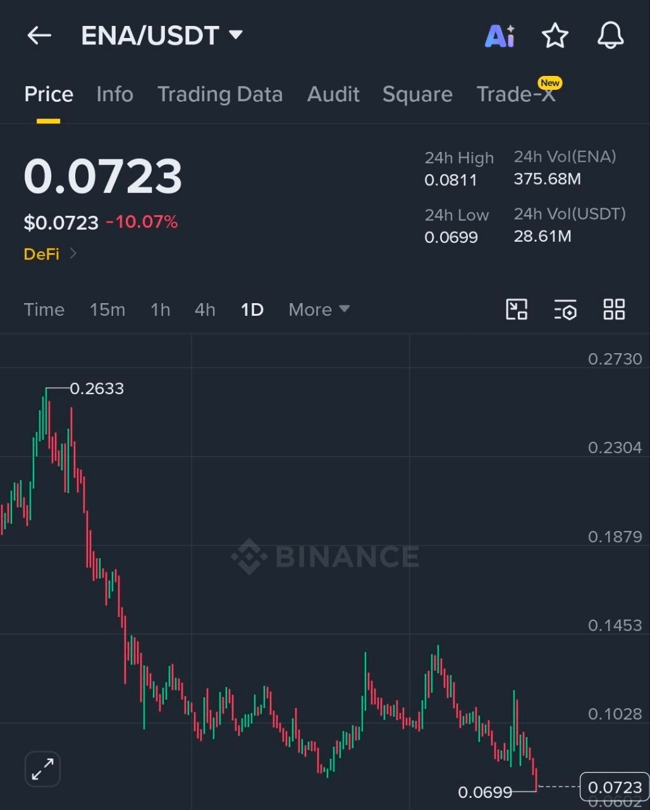Viewport: 650px width, 810px height.
Task: Click the 24h Vol(ENA) value 375.68M
Action: (x=548, y=179)
